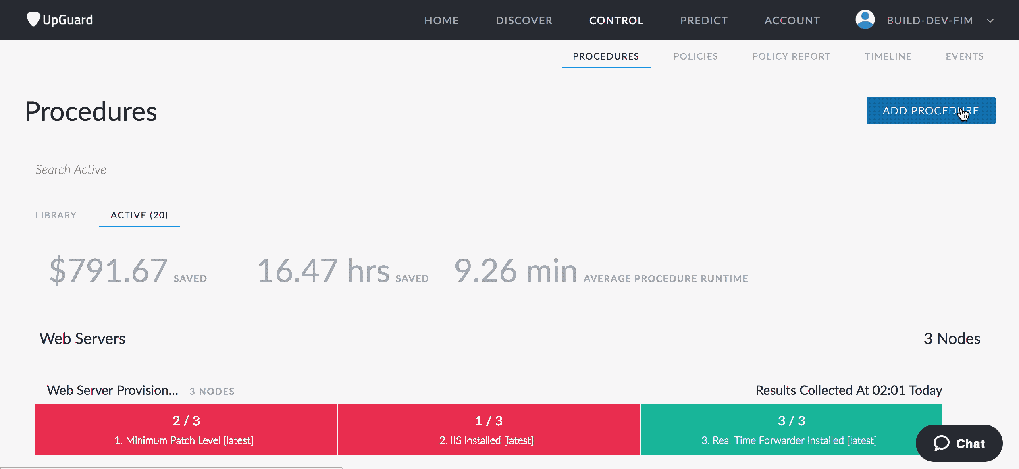Open the user avatar icon
The width and height of the screenshot is (1019, 469).
click(x=865, y=20)
